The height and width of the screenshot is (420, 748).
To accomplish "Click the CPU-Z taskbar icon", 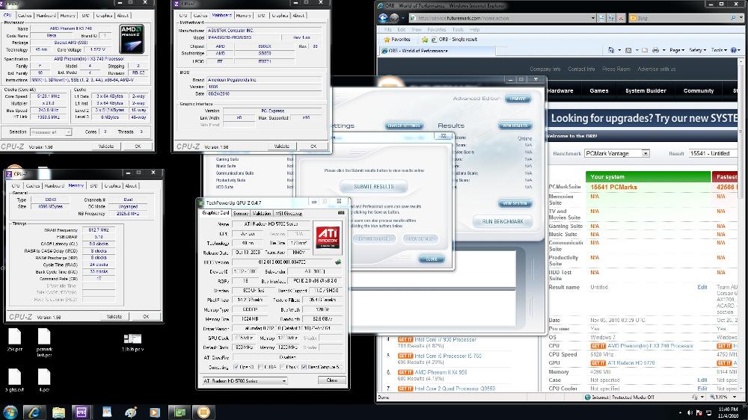I will coord(82,412).
